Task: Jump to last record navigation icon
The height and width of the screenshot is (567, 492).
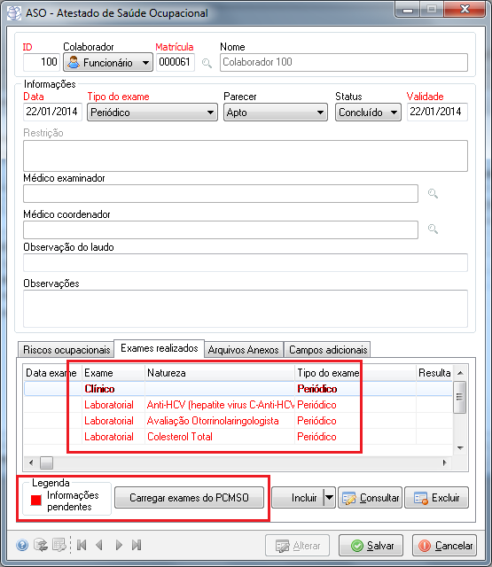Action: [x=137, y=545]
